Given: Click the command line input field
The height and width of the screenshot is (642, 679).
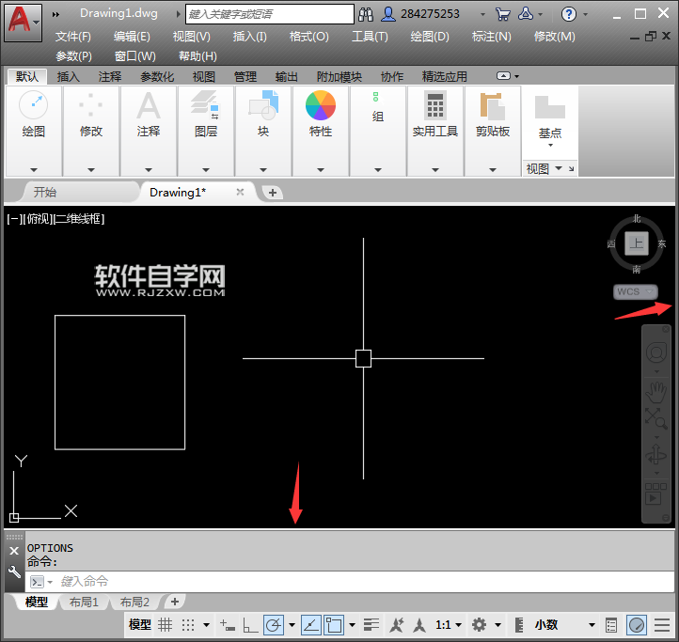Looking at the screenshot, I should 357,582.
